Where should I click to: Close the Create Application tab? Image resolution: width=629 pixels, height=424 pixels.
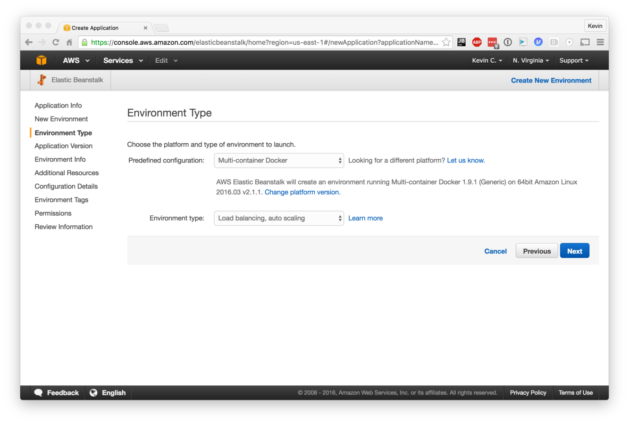click(145, 28)
